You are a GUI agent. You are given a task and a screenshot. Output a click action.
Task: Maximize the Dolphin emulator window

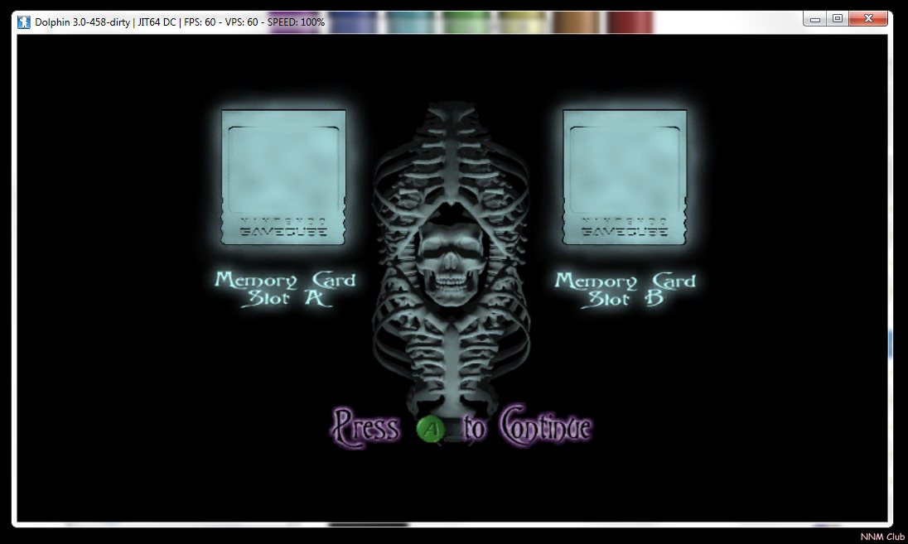(x=837, y=18)
